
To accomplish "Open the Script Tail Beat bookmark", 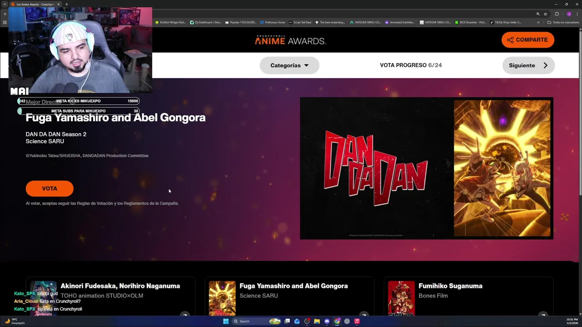I will click(x=300, y=22).
